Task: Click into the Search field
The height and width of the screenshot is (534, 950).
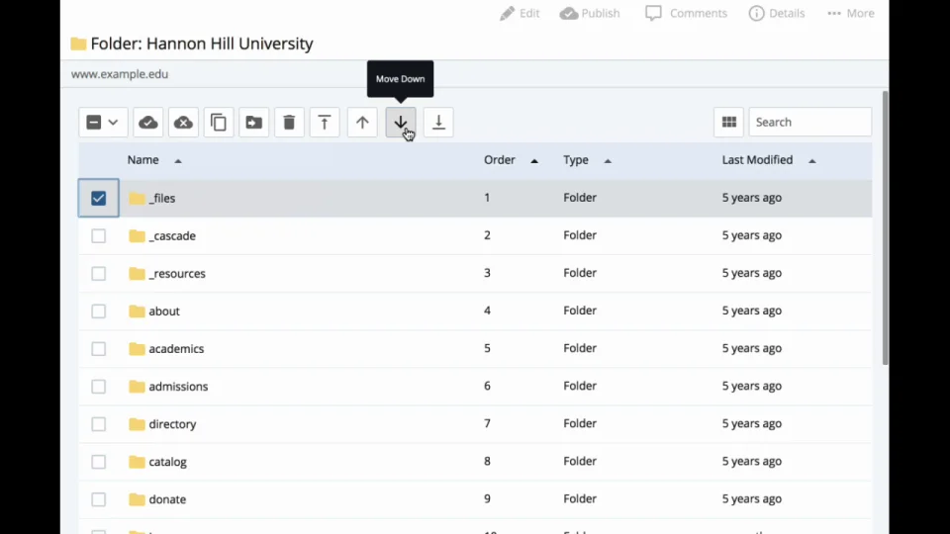Action: (809, 123)
